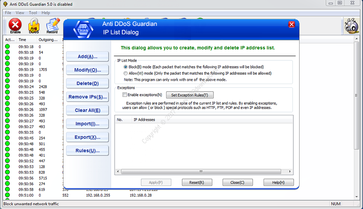Click main window scroll down arrow
This screenshot has height=209, width=363.
pyautogui.click(x=356, y=197)
